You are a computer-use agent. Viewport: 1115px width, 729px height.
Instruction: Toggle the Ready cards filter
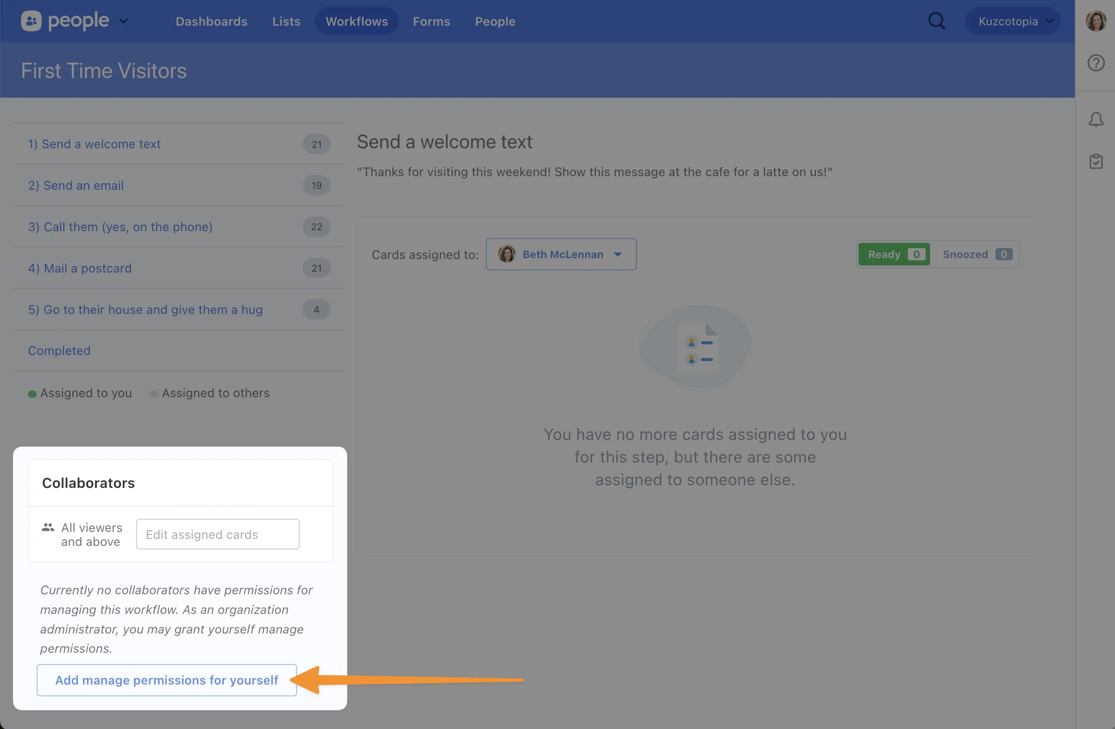pyautogui.click(x=894, y=254)
